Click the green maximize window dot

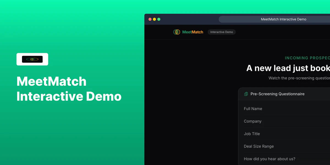pyautogui.click(x=159, y=19)
